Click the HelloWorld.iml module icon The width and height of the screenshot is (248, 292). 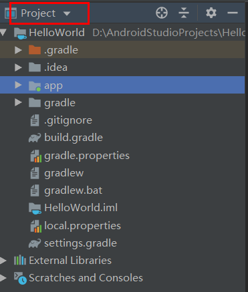click(x=35, y=208)
